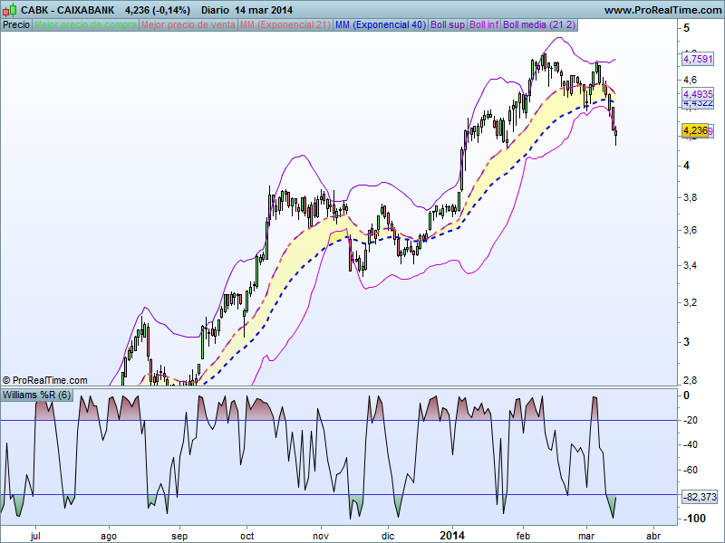Viewport: 725px width, 543px height.
Task: Click the Williams %R (6) panel label
Action: tap(37, 396)
